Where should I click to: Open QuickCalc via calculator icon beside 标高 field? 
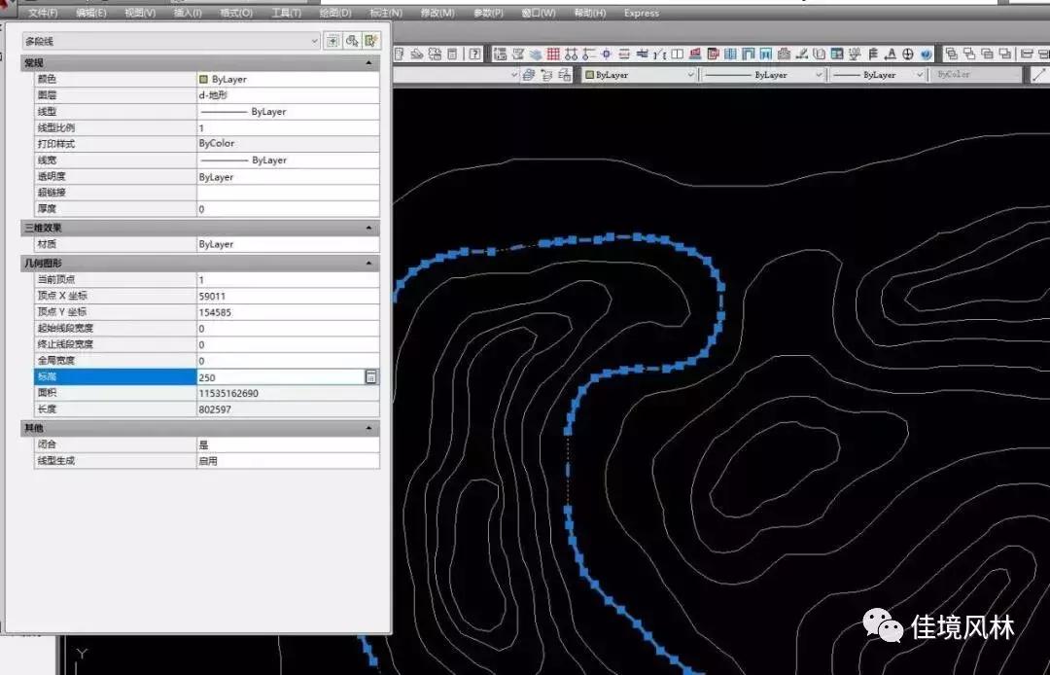tap(372, 376)
